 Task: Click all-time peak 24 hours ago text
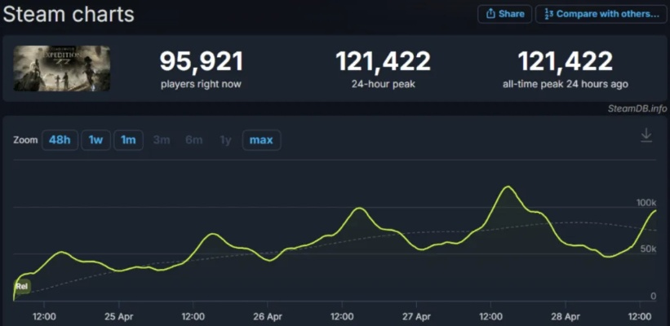coord(566,84)
